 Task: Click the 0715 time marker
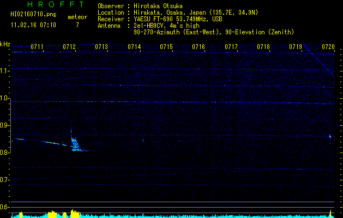point(166,47)
